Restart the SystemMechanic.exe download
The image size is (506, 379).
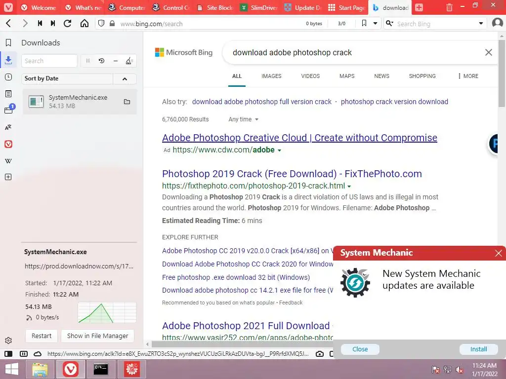42,336
